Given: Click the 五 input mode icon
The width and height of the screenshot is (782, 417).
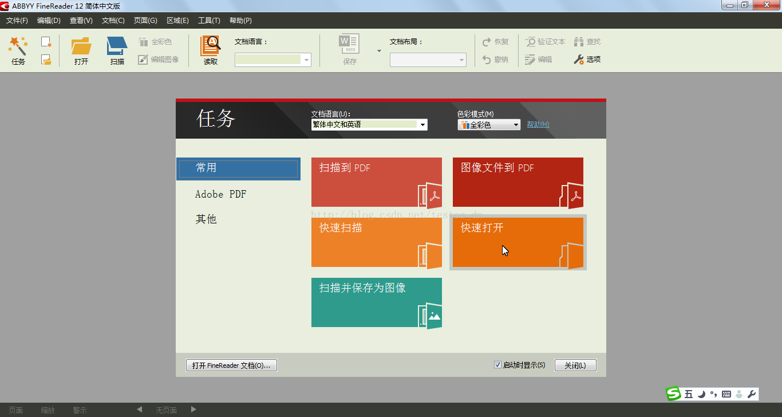Looking at the screenshot, I should pos(689,394).
